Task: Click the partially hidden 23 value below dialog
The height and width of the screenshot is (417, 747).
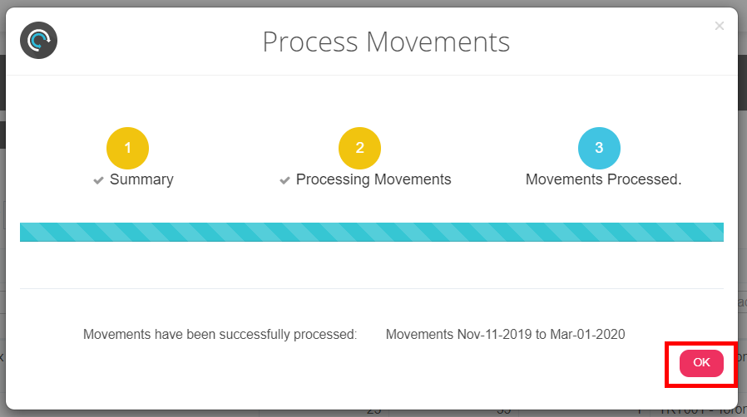Action: pos(375,410)
